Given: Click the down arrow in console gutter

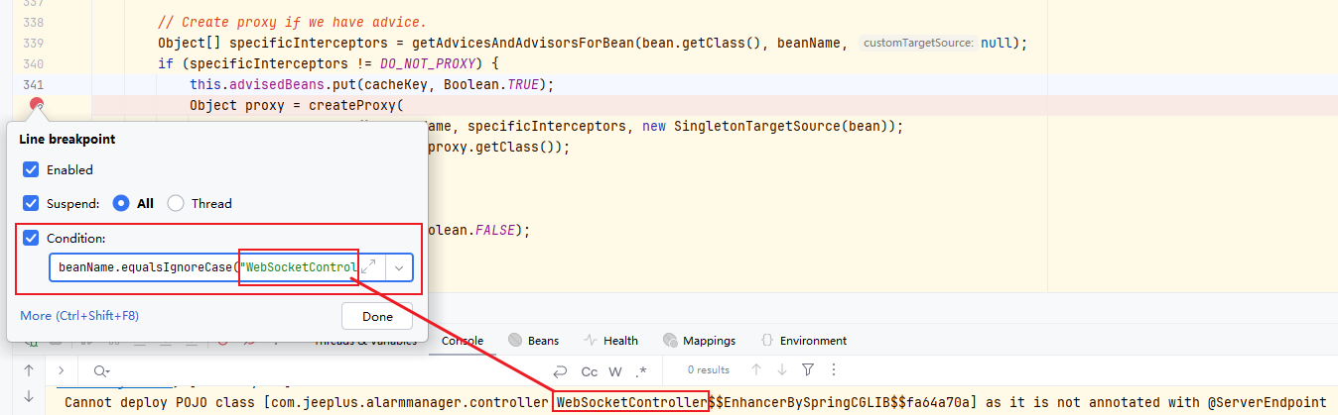Looking at the screenshot, I should coord(29,396).
